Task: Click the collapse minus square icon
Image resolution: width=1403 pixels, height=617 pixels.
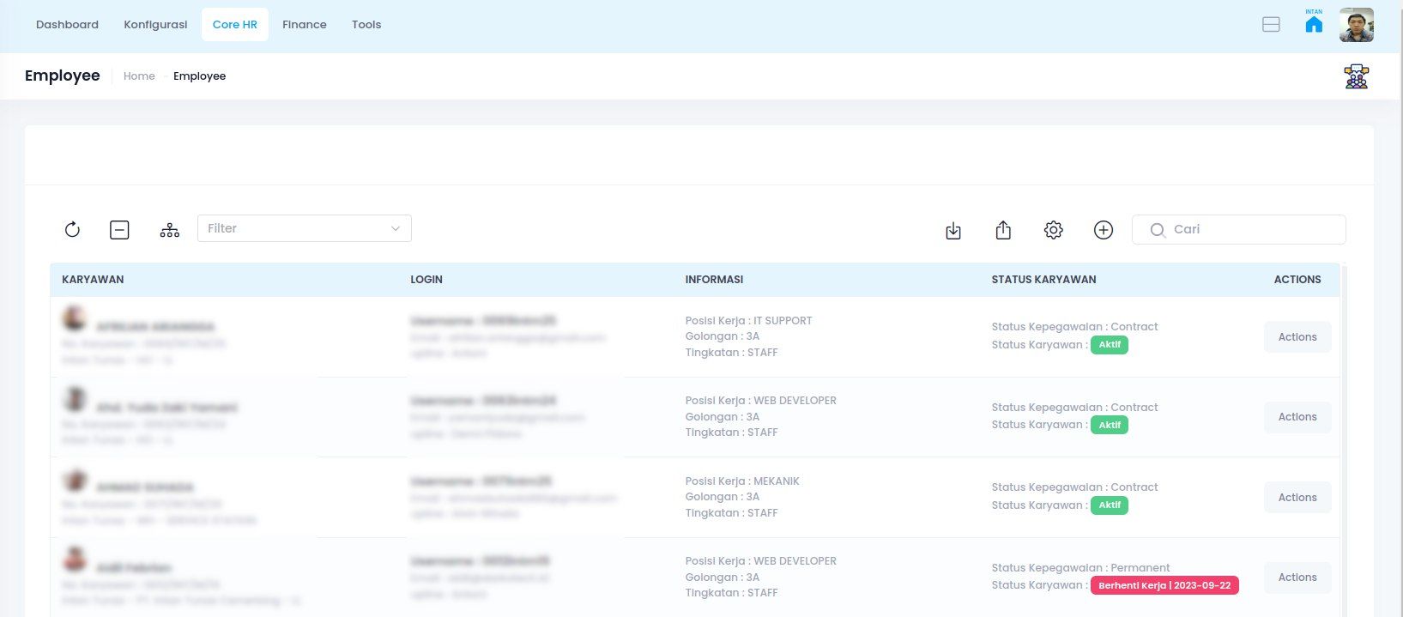Action: click(x=119, y=229)
